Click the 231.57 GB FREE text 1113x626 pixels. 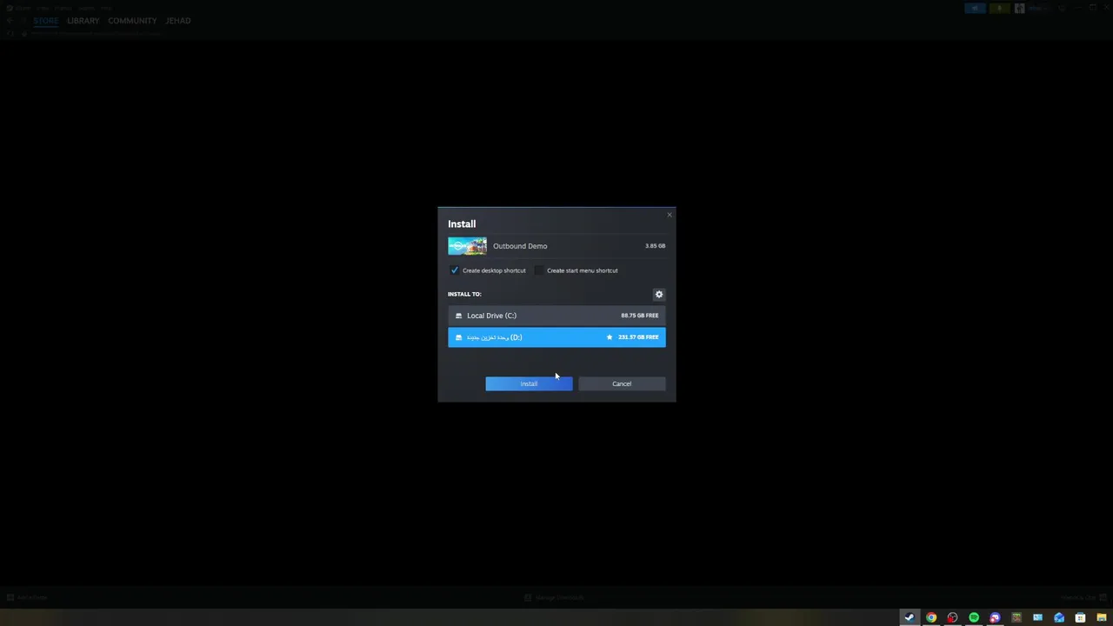(638, 337)
